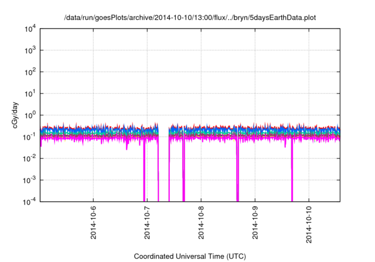Click the 10^4 y-axis tick label
Image resolution: width=375 pixels, height=262 pixels.
tap(30, 29)
